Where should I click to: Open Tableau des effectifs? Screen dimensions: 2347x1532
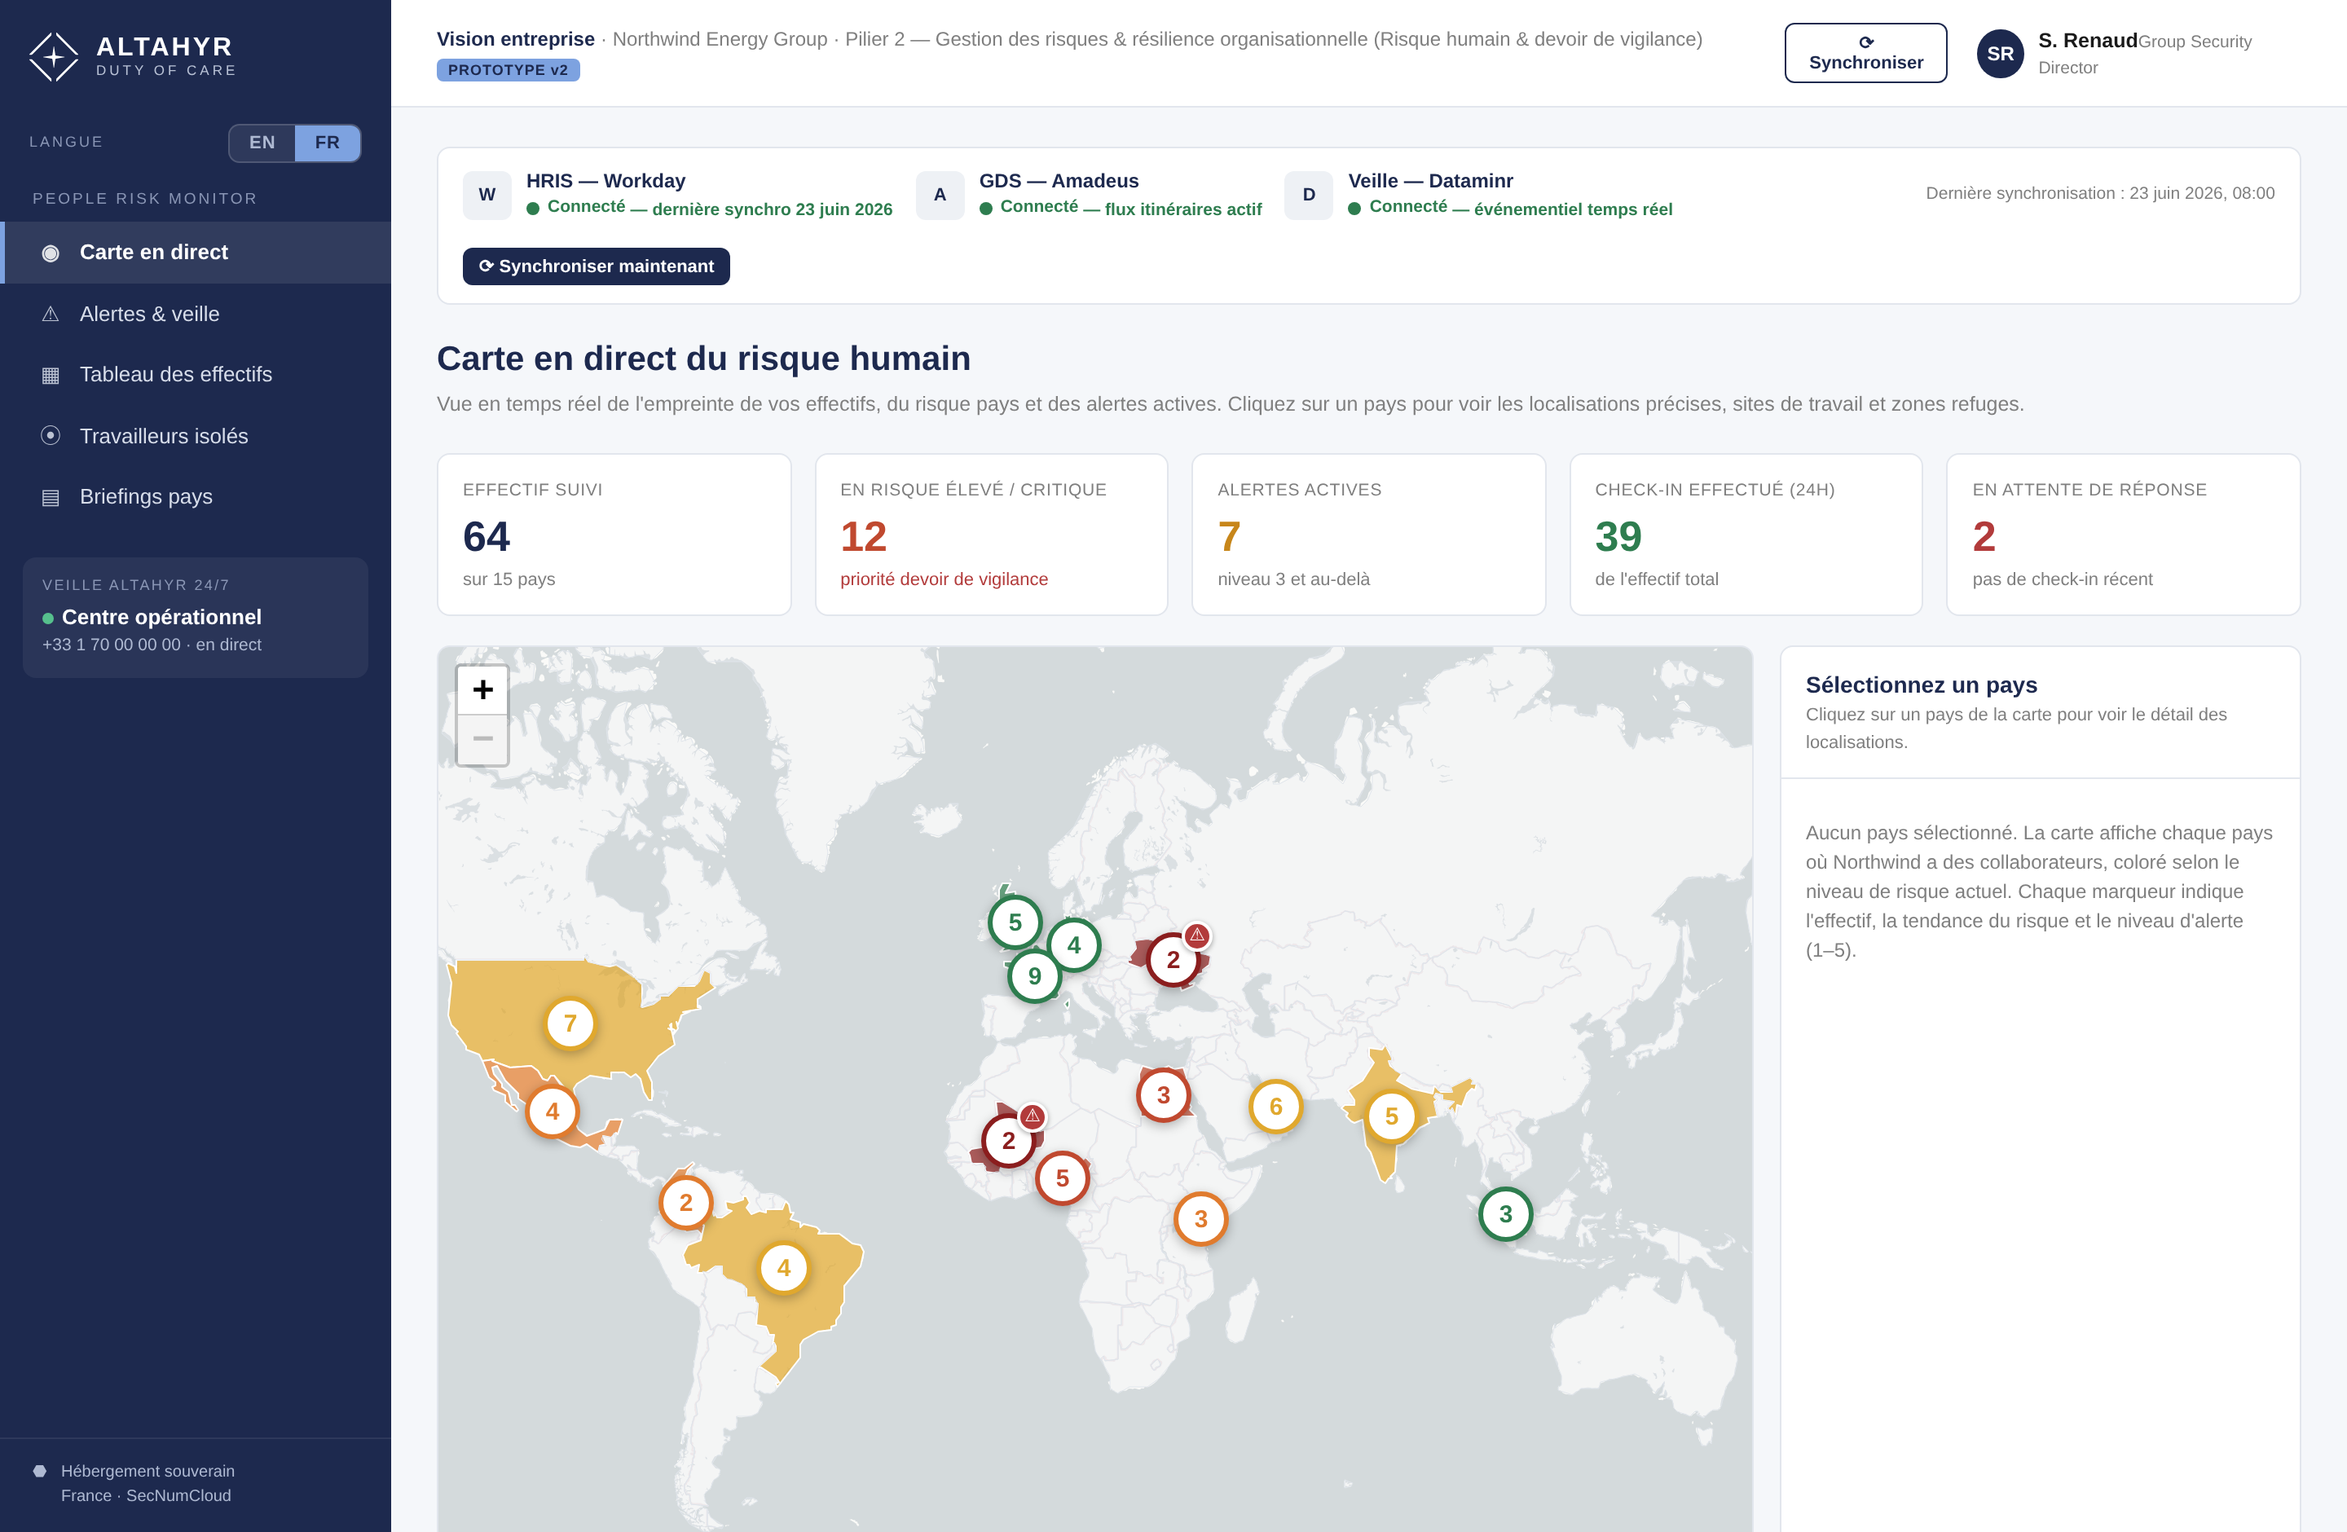coord(196,375)
